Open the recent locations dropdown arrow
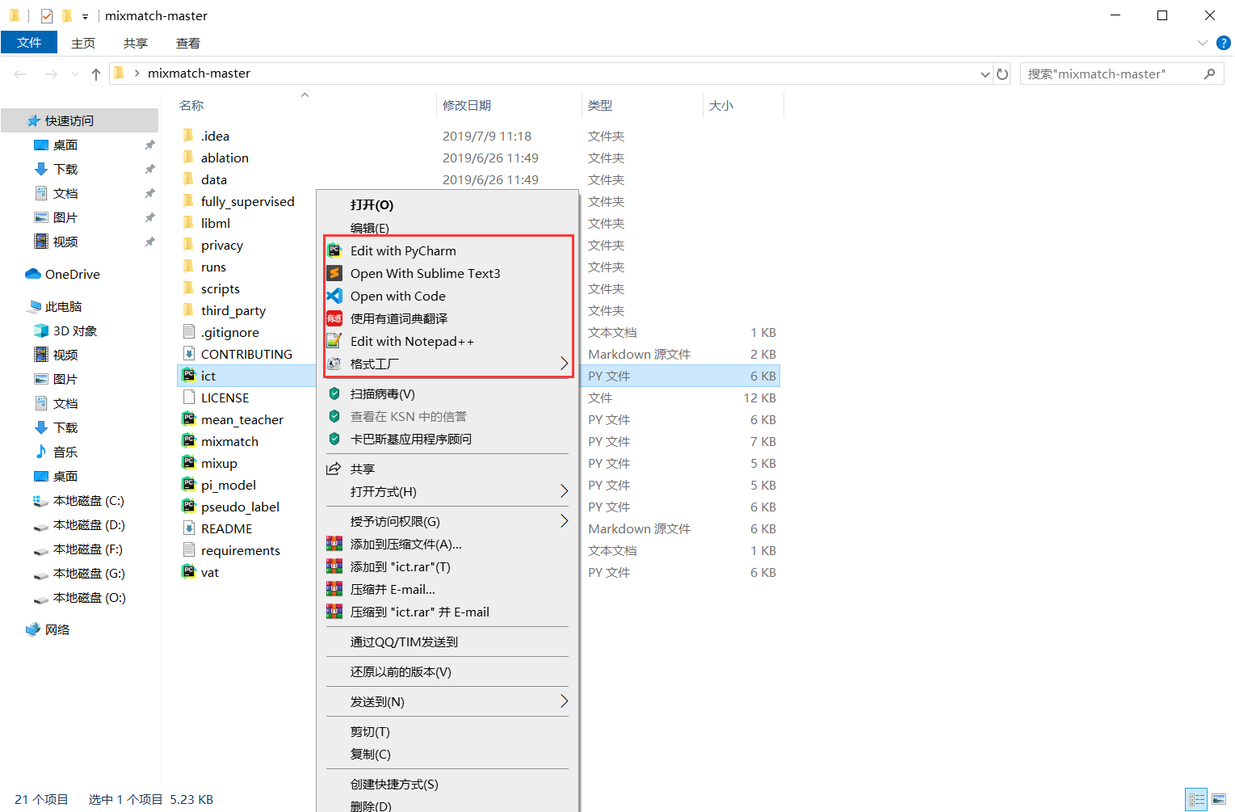 tap(75, 74)
